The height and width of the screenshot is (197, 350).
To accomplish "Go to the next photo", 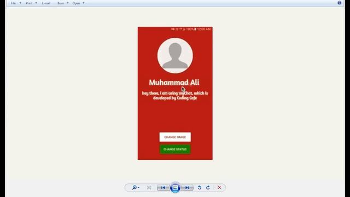I will click(187, 188).
